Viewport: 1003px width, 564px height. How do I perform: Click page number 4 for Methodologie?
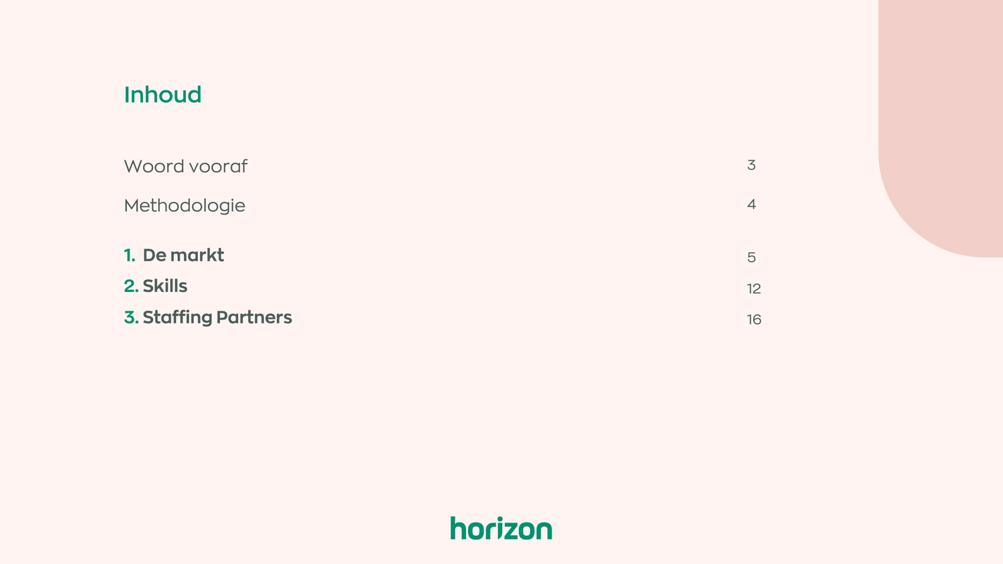tap(752, 204)
